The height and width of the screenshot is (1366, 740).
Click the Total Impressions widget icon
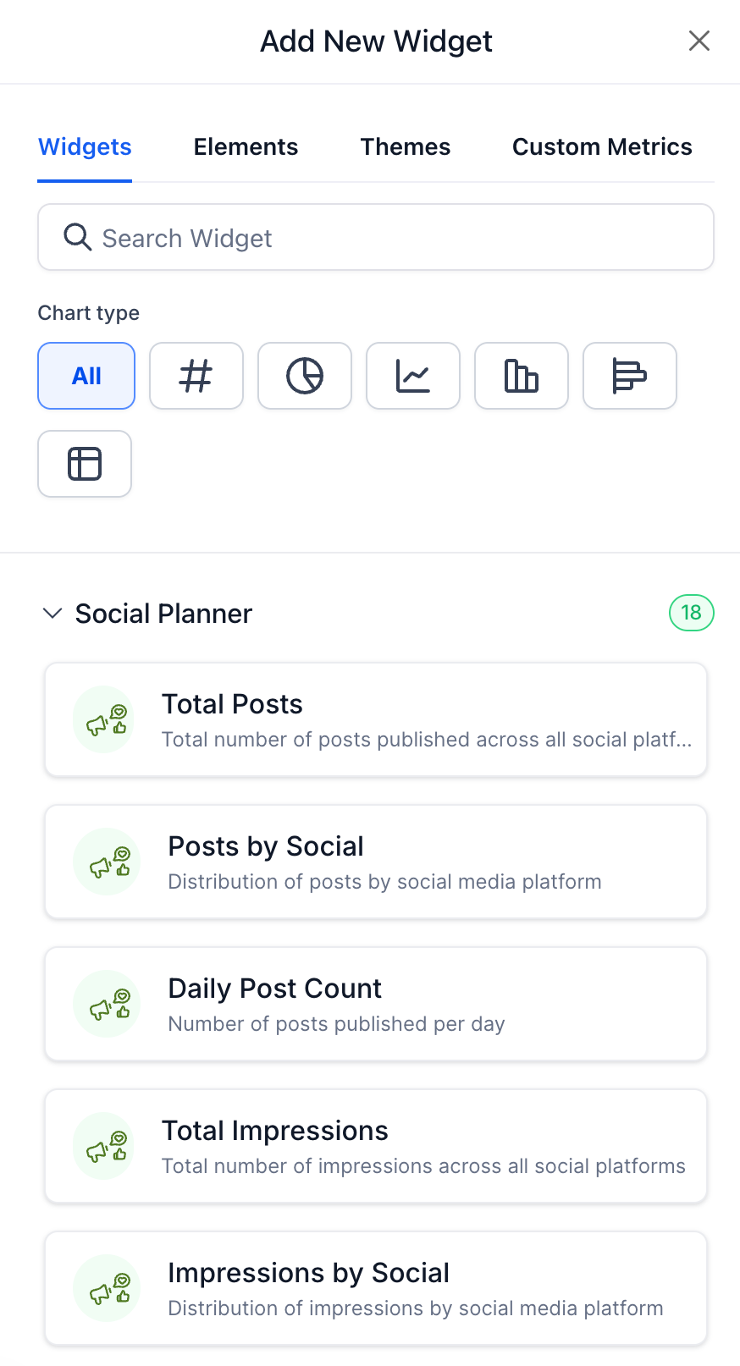[x=104, y=1146]
